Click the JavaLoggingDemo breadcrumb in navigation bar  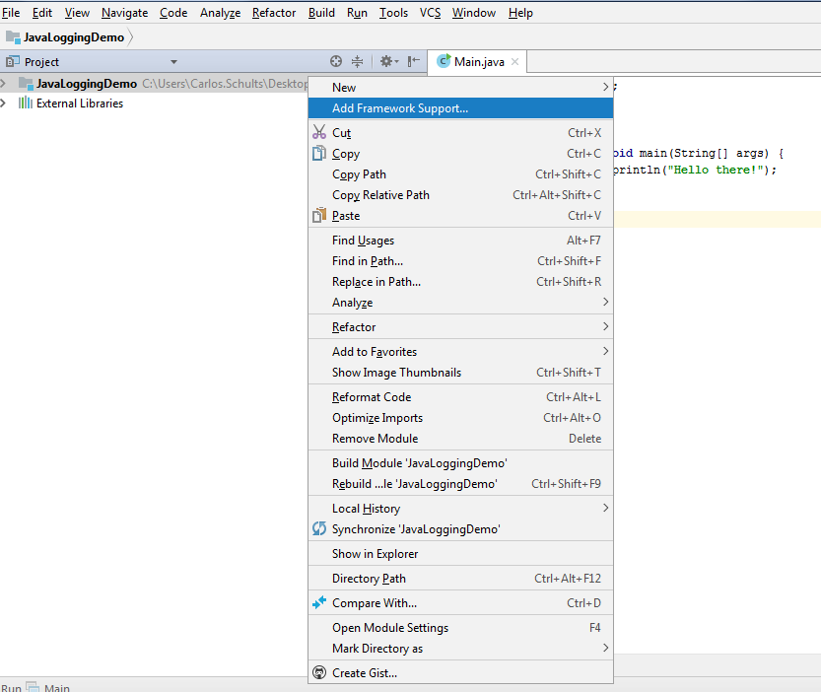pyautogui.click(x=73, y=37)
